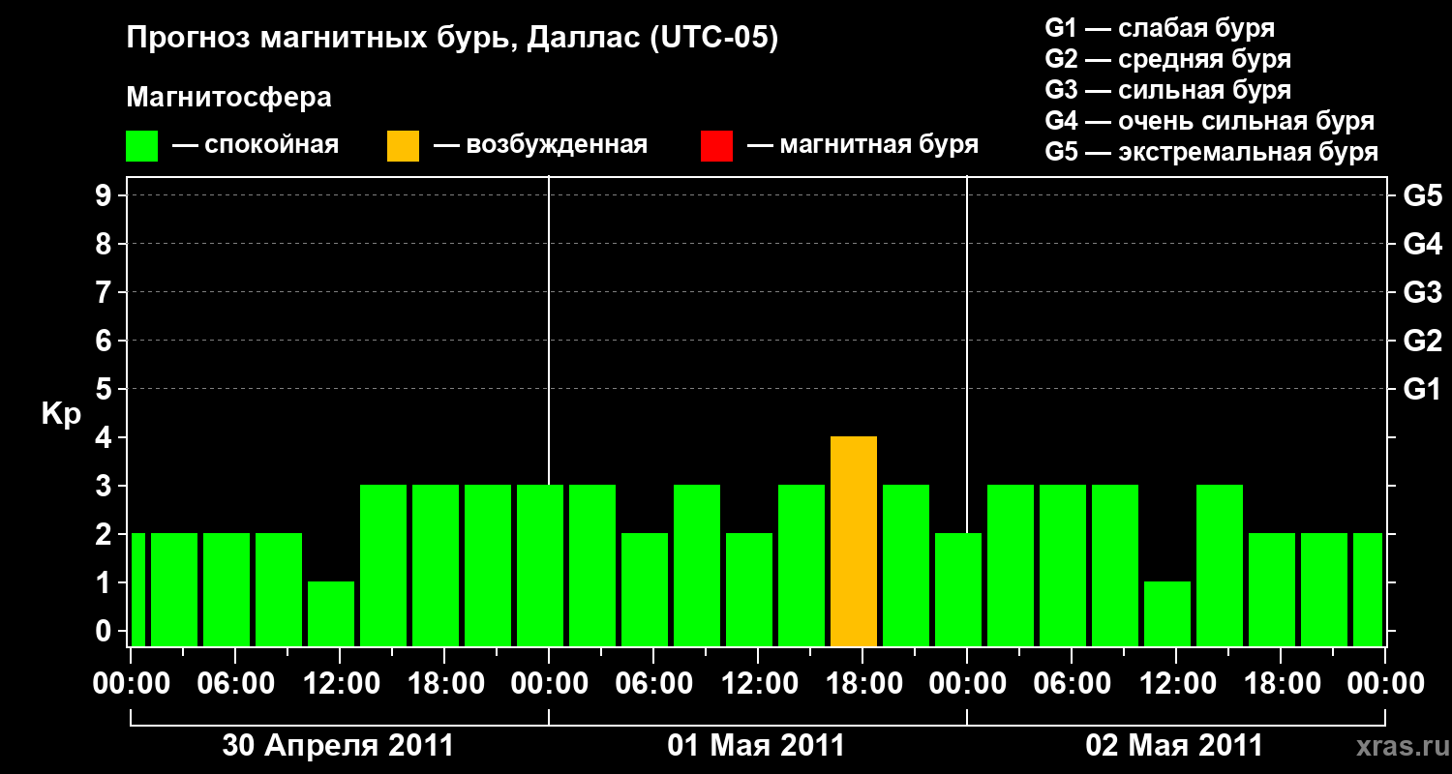Image resolution: width=1452 pixels, height=774 pixels.
Task: Click the '02 Мая 2011' date label
Action: [1174, 746]
